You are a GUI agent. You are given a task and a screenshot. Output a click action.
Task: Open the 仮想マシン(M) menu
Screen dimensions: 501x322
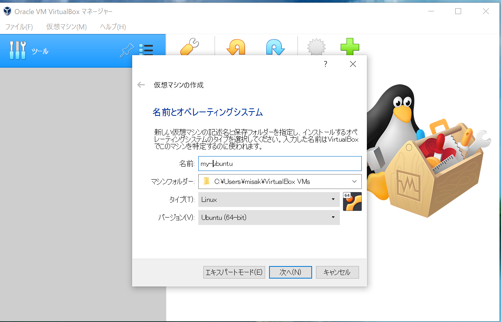pyautogui.click(x=66, y=27)
